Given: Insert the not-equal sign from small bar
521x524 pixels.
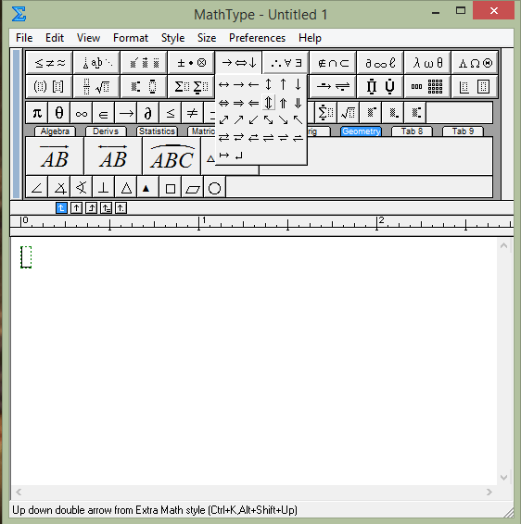Looking at the screenshot, I should [192, 113].
